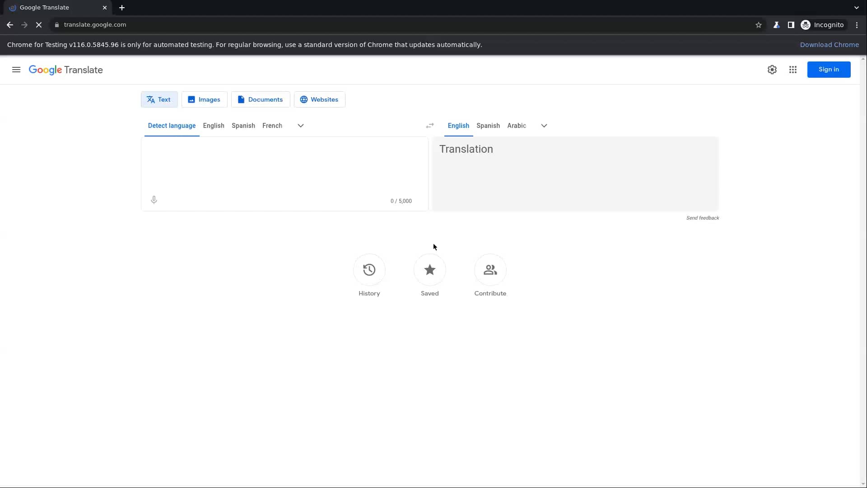Open a new browser tab
The height and width of the screenshot is (488, 867).
[x=122, y=8]
